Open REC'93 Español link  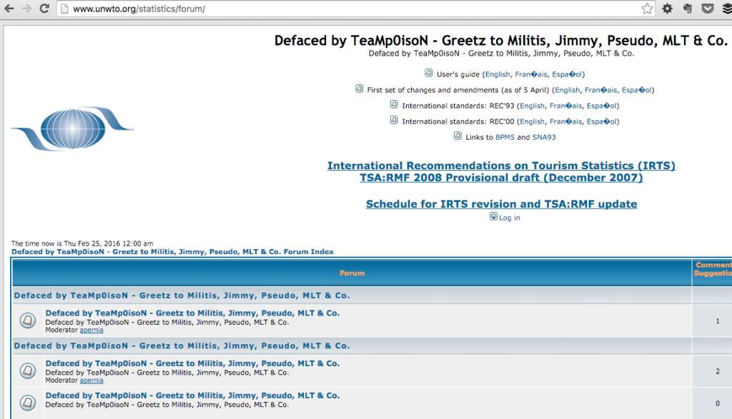click(x=602, y=106)
